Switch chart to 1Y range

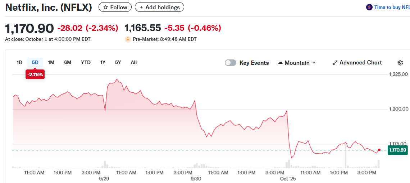click(103, 62)
